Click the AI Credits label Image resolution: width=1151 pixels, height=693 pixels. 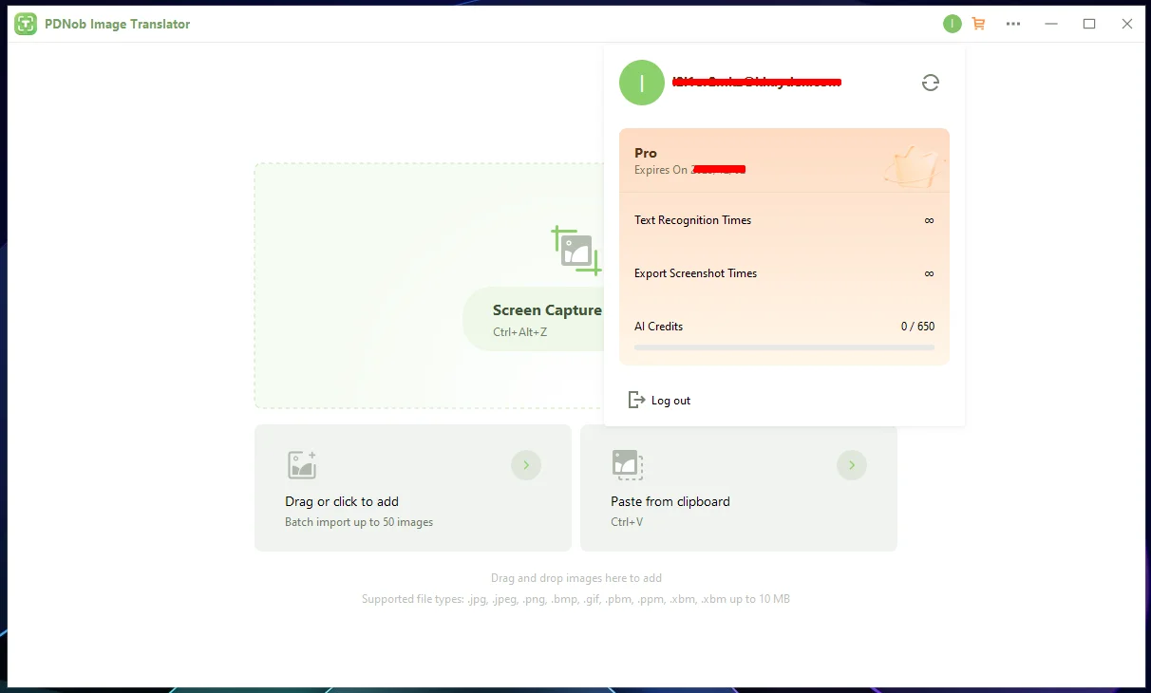tap(658, 327)
